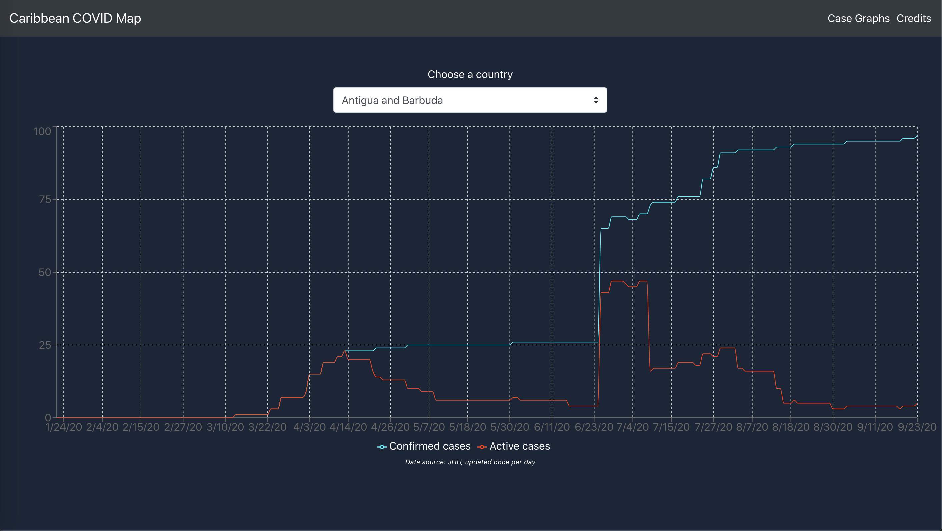Screen dimensions: 942x531
Task: Click the 4/26/20 x-axis date label
Action: click(390, 427)
